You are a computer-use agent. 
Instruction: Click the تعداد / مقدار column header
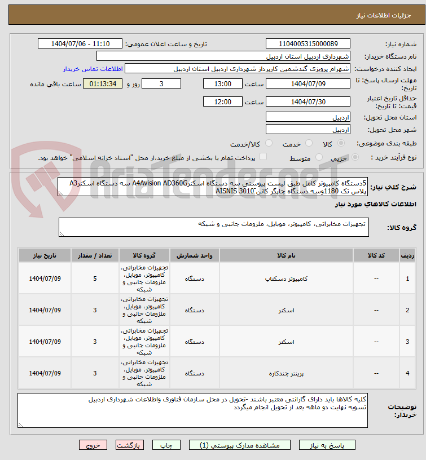95,255
